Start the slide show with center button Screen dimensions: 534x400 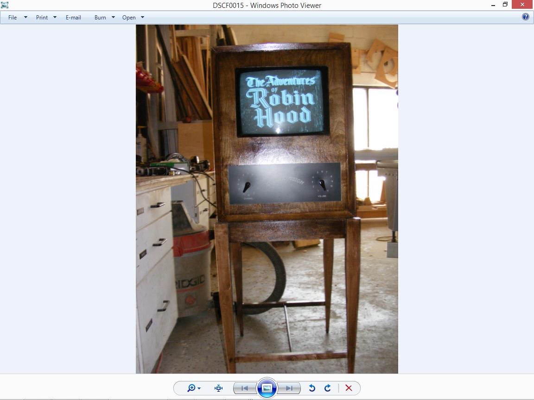click(267, 388)
